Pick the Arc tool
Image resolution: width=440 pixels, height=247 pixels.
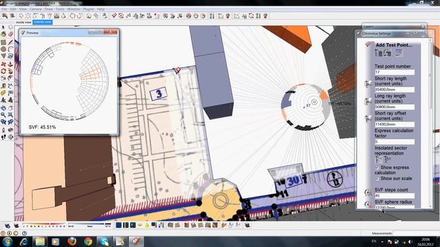(10, 49)
